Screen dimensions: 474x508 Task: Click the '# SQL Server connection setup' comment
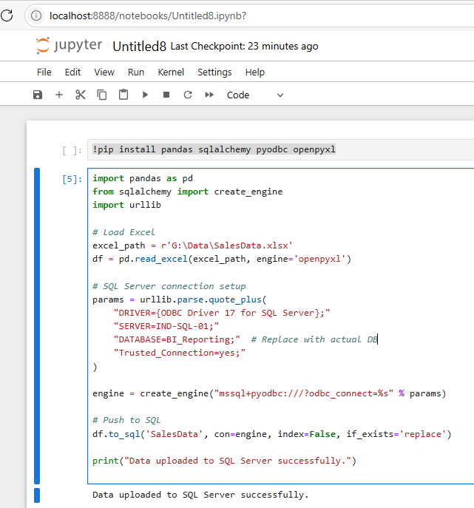(169, 286)
